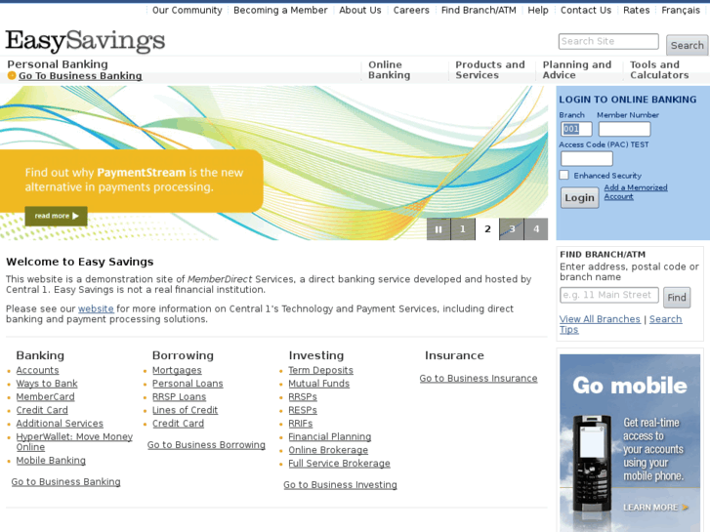Open Credit Card under Banking

click(42, 410)
